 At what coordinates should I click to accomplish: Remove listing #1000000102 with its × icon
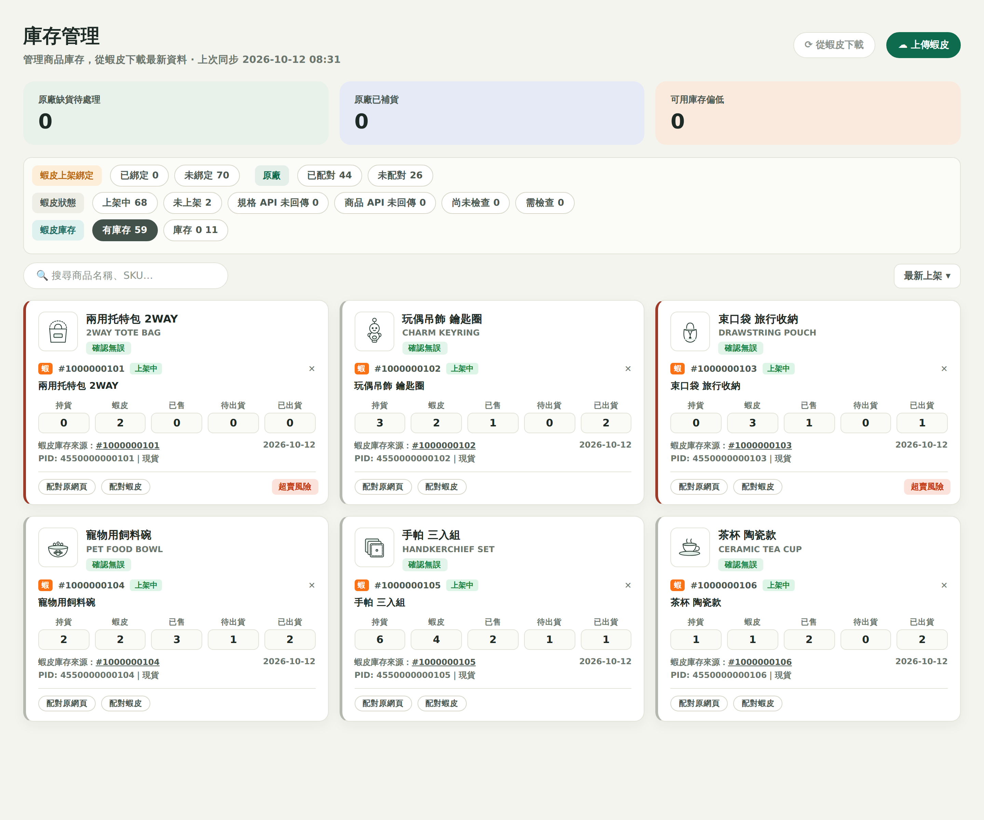(628, 369)
